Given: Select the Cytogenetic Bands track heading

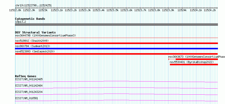Looking at the screenshot, I should 30,19.
